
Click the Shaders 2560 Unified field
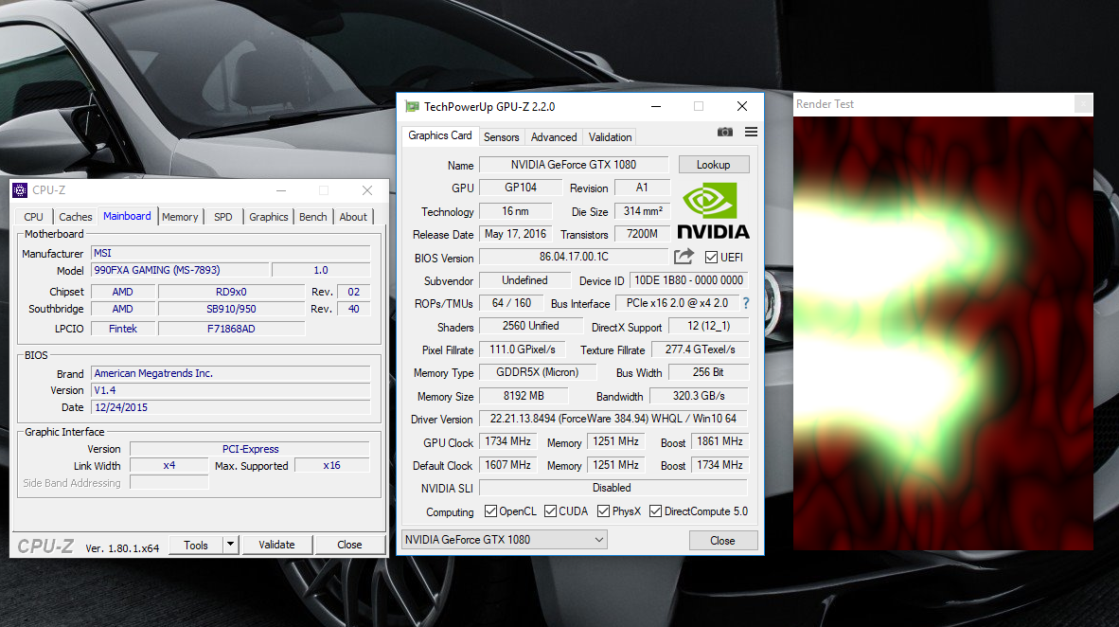click(x=531, y=326)
